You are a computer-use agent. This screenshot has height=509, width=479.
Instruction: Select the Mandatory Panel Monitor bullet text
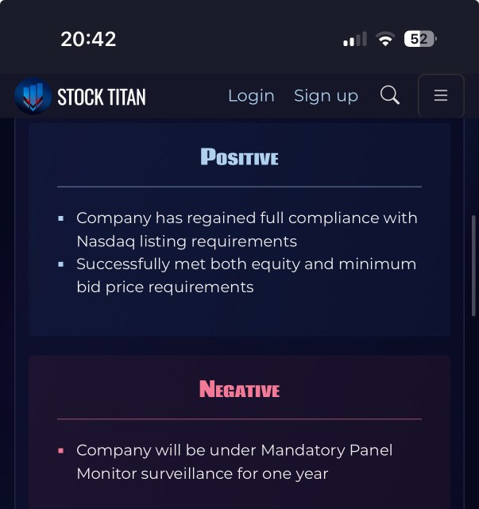pyautogui.click(x=234, y=461)
